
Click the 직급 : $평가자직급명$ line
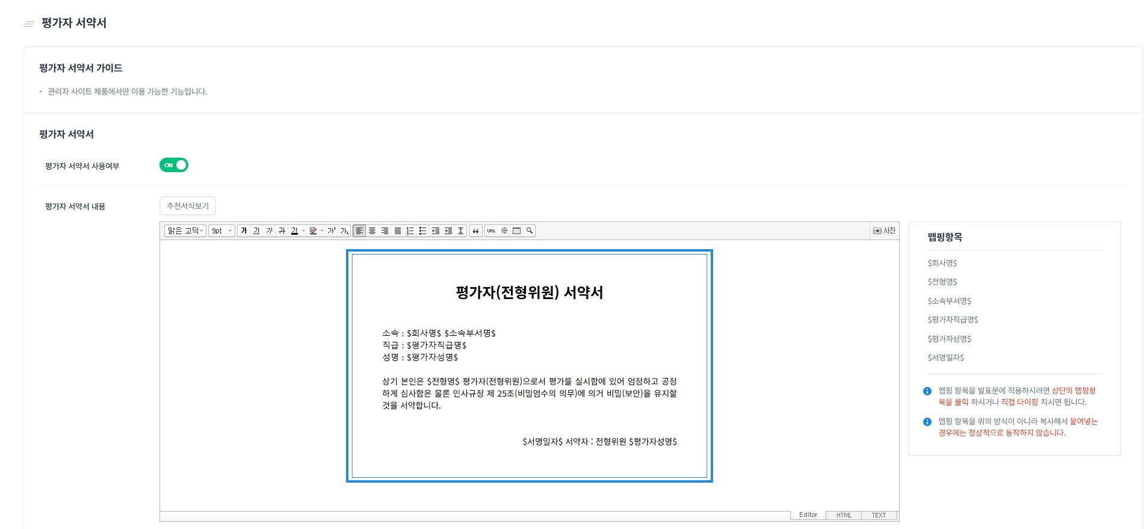point(424,345)
